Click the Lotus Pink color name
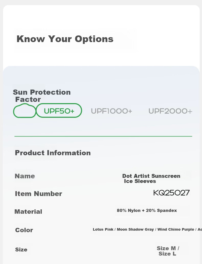Viewport: 202px width, 264px height. click(x=103, y=229)
